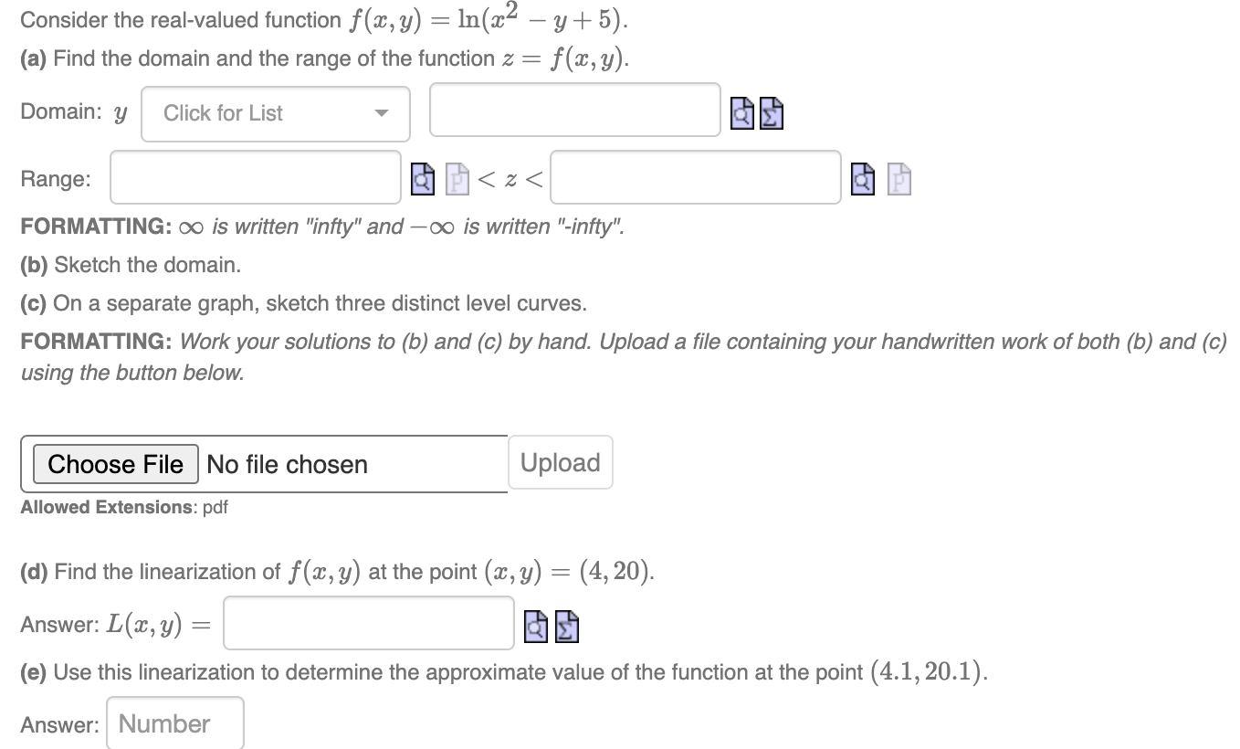Preview the domain answer as typeset math
The image size is (1240, 749).
coord(742,113)
